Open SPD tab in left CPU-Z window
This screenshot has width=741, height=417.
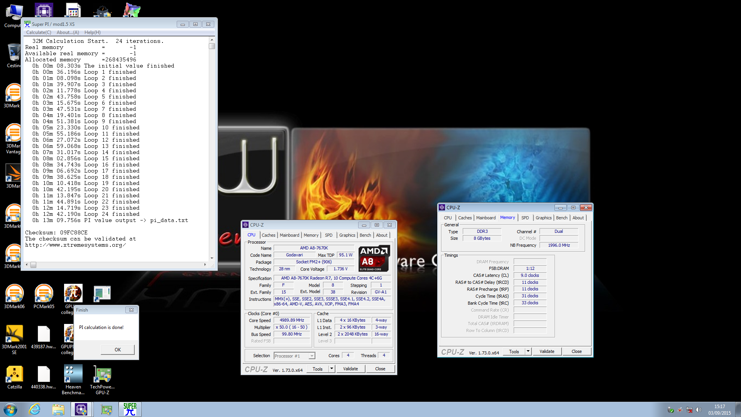[328, 235]
